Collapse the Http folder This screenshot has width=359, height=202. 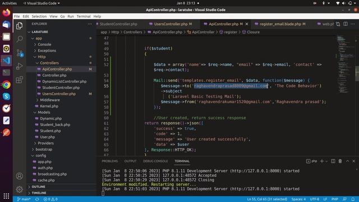pyautogui.click(x=42, y=57)
